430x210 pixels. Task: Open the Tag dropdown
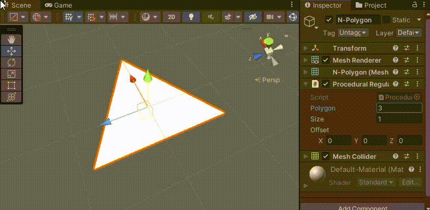coord(353,33)
